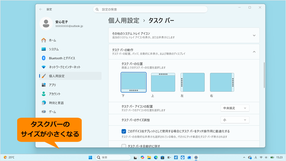Click 個人用設定 in the breadcrumb

[124, 20]
